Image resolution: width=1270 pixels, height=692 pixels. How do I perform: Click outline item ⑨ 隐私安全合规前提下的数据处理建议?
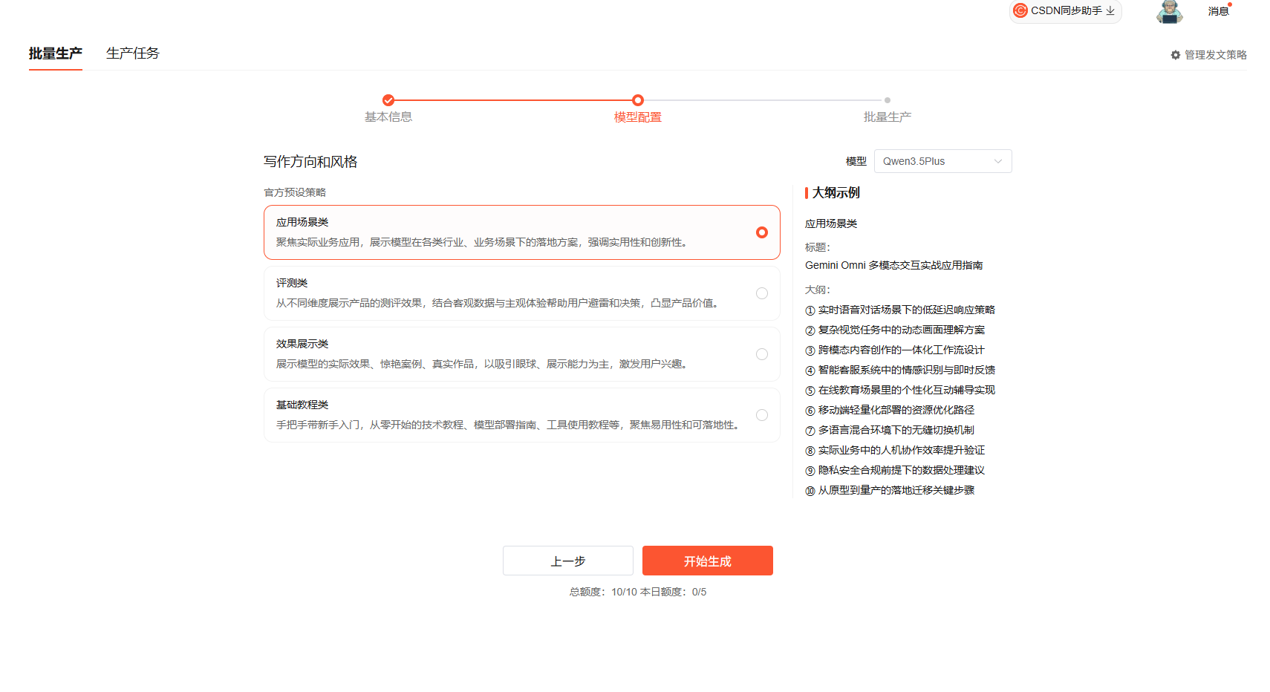(x=895, y=470)
